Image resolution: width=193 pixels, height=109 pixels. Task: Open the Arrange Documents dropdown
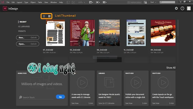click(x=105, y=2)
